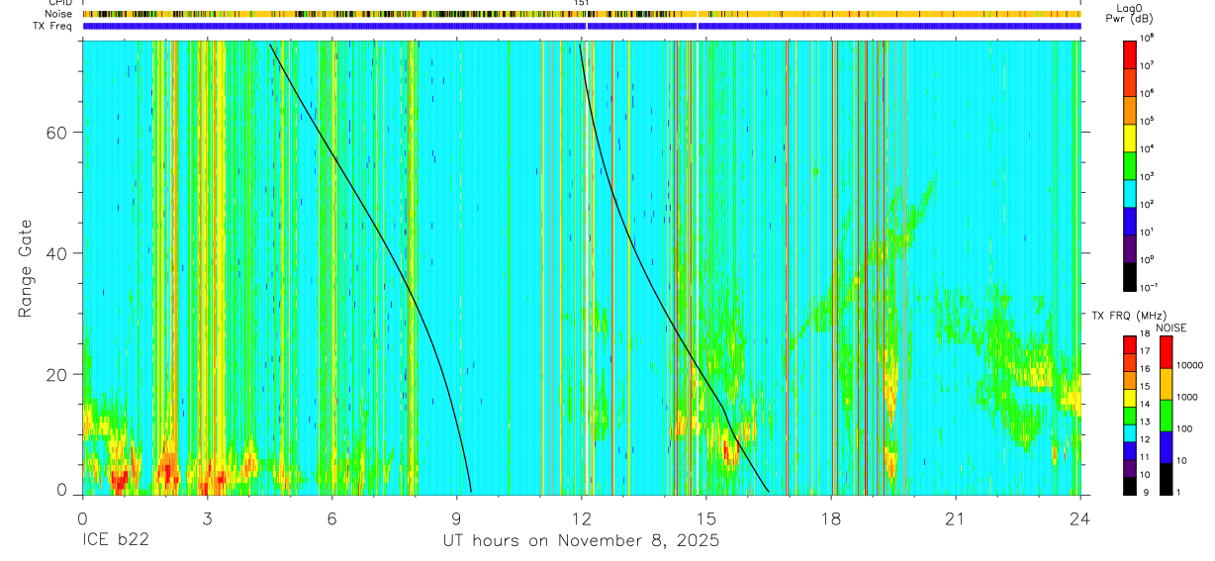Click the multicolored Noise strip above the plot
The height and width of the screenshot is (561, 1215).
coord(582,14)
